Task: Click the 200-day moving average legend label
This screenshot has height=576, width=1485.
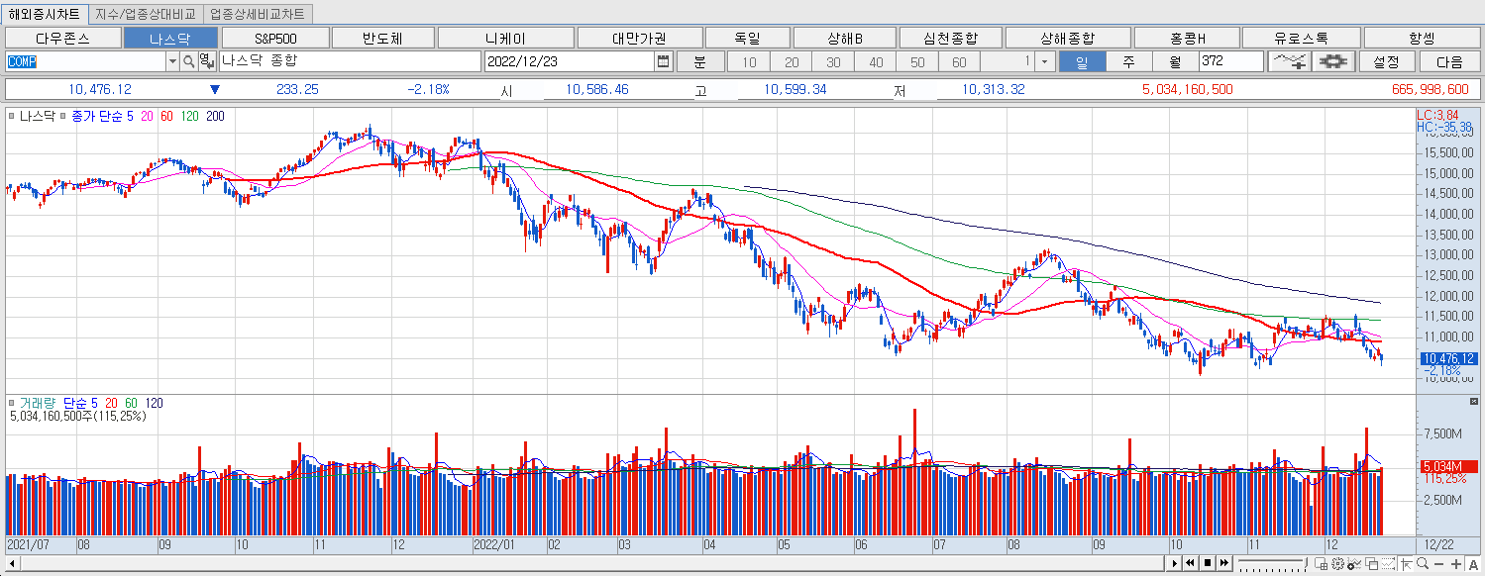Action: [215, 116]
